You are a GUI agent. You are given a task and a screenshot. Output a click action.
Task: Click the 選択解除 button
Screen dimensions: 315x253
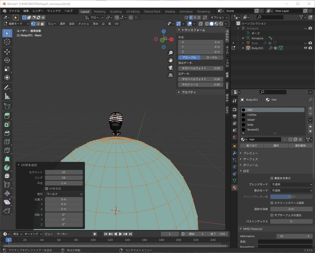coord(300,146)
